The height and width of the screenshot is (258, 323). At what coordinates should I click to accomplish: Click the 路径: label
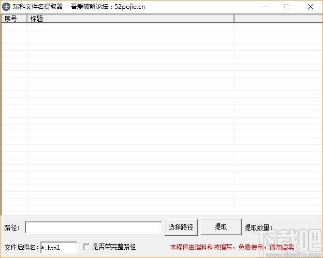tap(12, 227)
